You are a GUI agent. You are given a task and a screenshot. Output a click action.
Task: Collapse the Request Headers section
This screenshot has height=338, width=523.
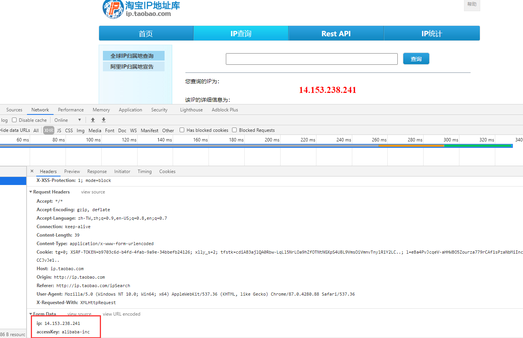pyautogui.click(x=31, y=192)
